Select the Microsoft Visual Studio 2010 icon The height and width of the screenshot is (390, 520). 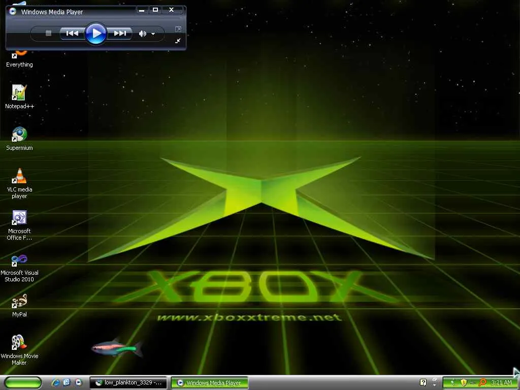click(19, 268)
